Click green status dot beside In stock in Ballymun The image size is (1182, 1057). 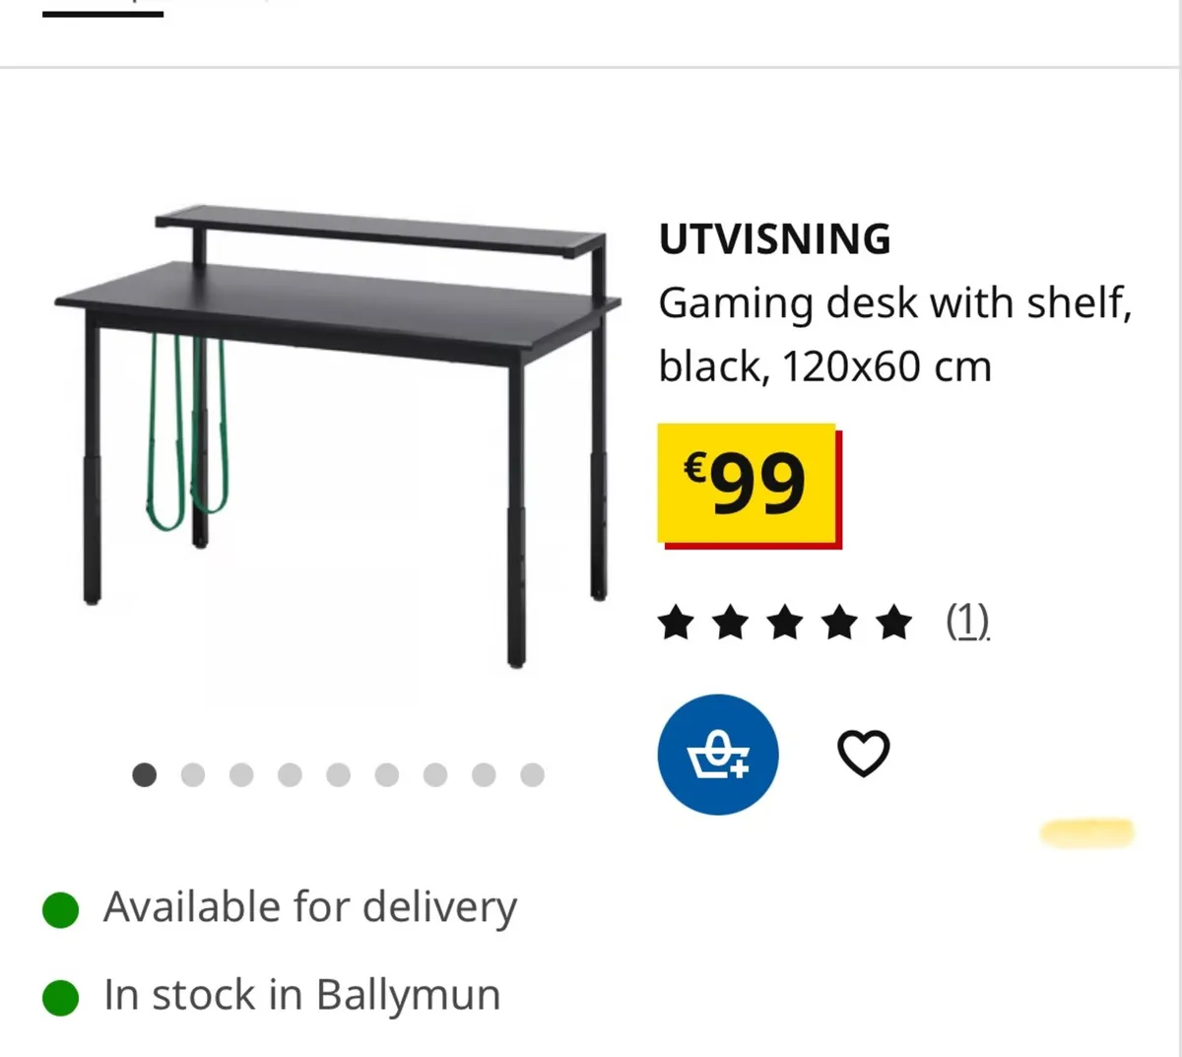[60, 997]
